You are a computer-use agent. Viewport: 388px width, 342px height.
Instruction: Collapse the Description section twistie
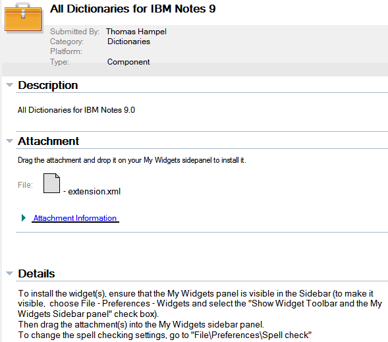pyautogui.click(x=9, y=85)
